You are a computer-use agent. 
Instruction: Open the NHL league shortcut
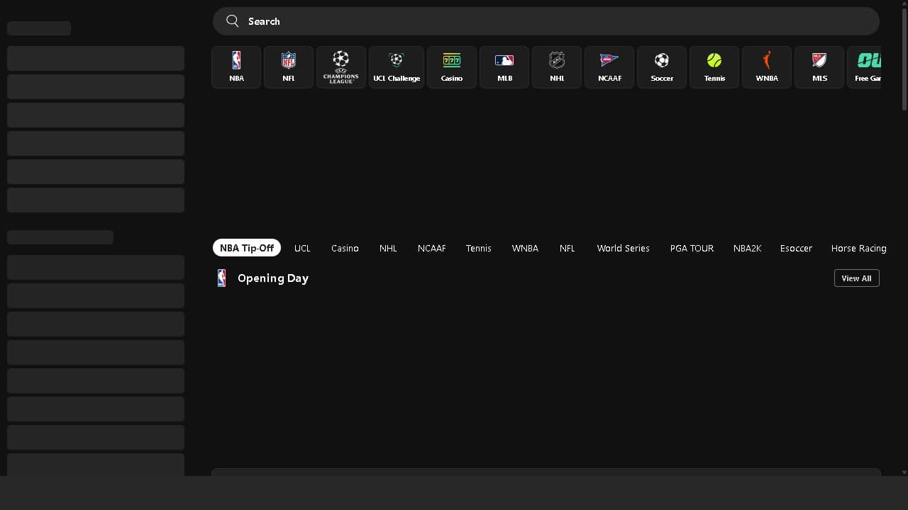point(557,67)
